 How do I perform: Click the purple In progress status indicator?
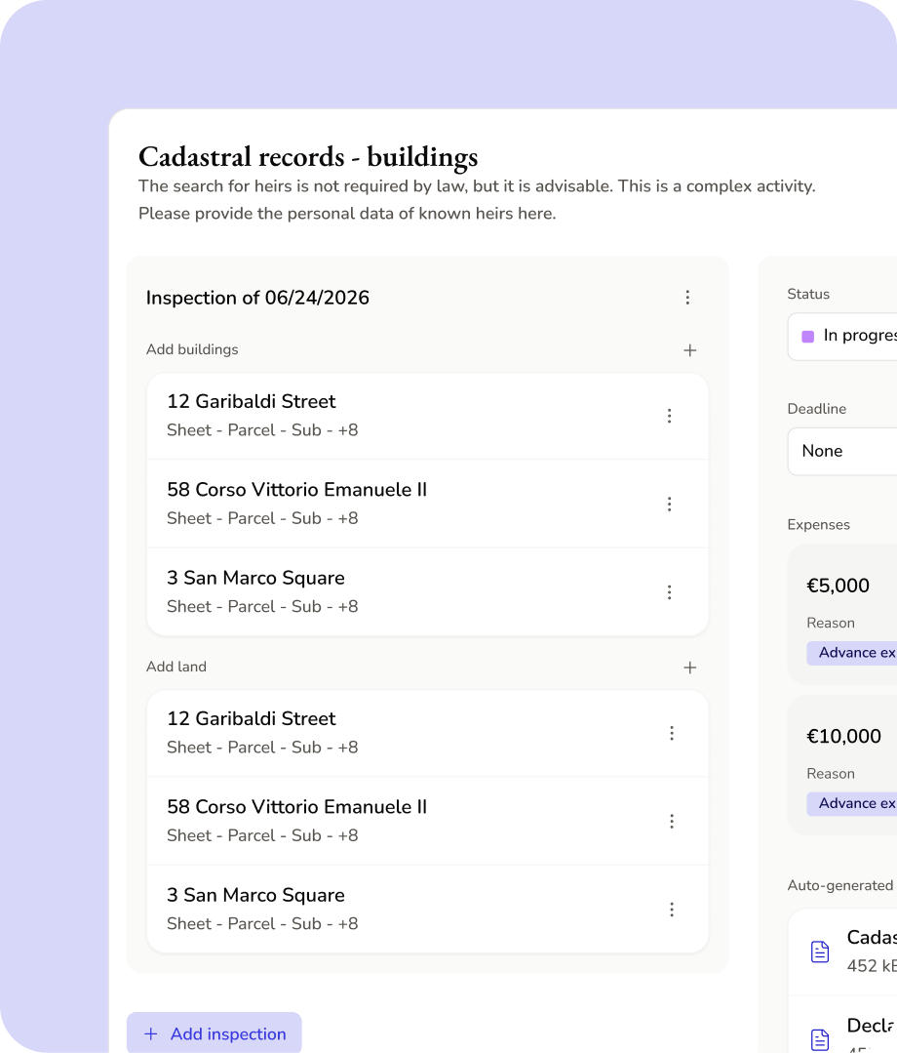tap(807, 336)
